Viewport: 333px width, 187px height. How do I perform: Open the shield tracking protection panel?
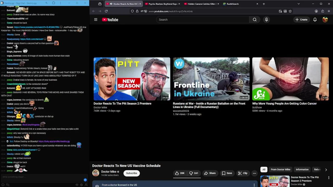132,11
